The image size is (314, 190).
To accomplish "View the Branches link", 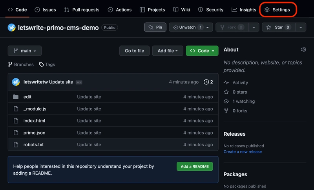I will click(21, 65).
